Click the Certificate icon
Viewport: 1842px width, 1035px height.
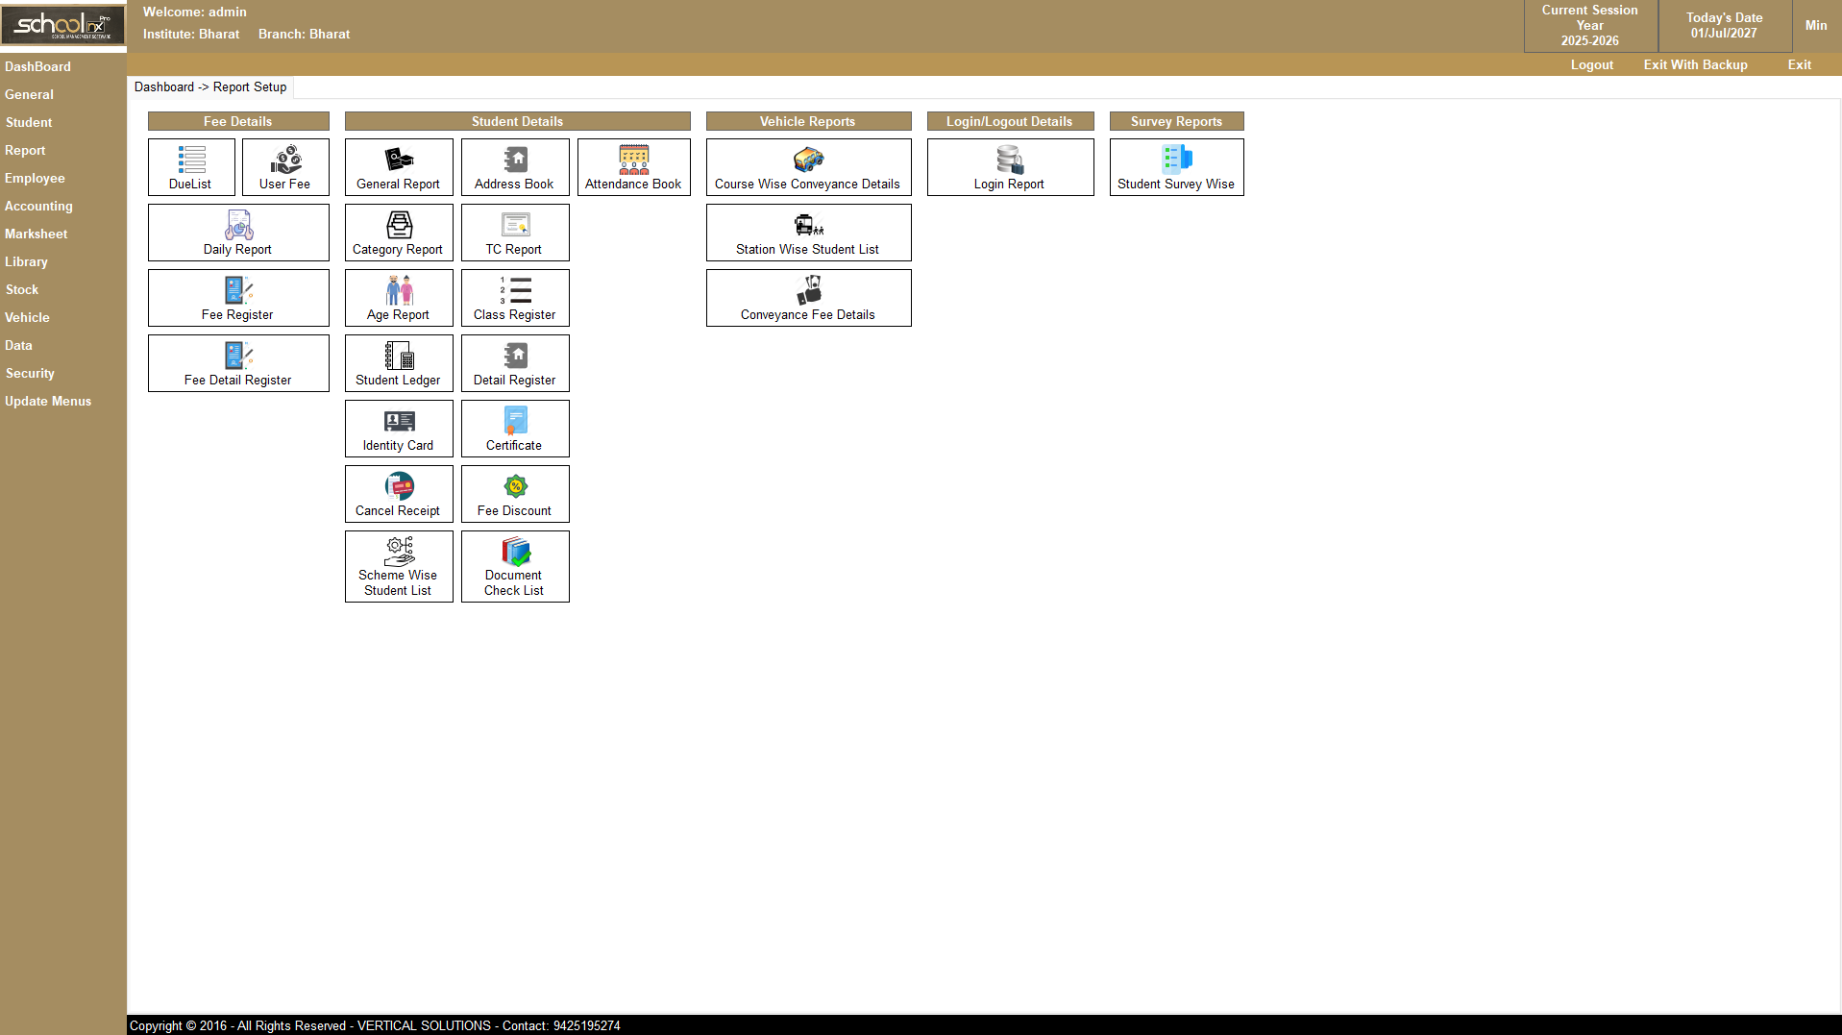[515, 421]
